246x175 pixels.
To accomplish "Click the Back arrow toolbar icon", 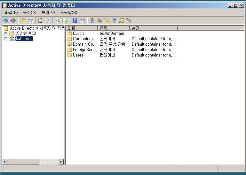I will coord(6,20).
